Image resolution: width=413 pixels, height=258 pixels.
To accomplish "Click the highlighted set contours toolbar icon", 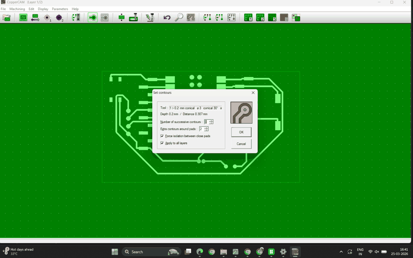I will [x=93, y=18].
